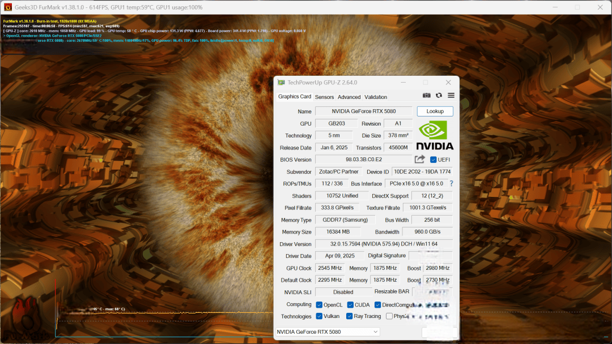Click the ROPs/TMUs value 112 / 336
This screenshot has height=344, width=612.
coord(332,183)
